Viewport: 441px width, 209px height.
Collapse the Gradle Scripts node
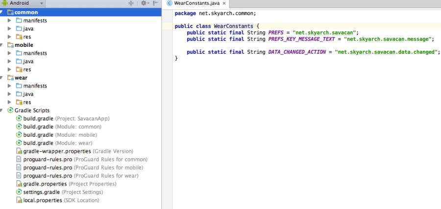pos(2,110)
